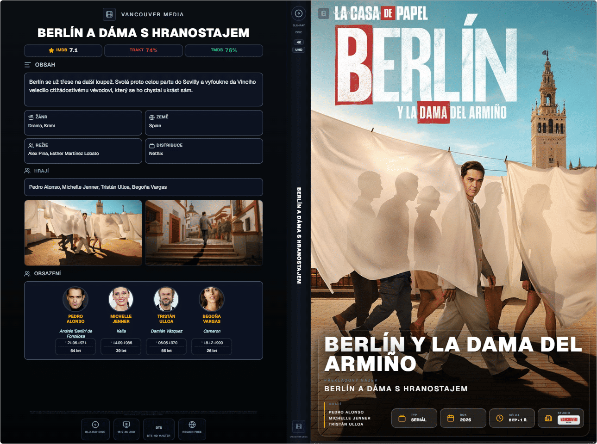The width and height of the screenshot is (597, 444).
Task: Click the ZEMĚ Spain box
Action: tap(204, 123)
